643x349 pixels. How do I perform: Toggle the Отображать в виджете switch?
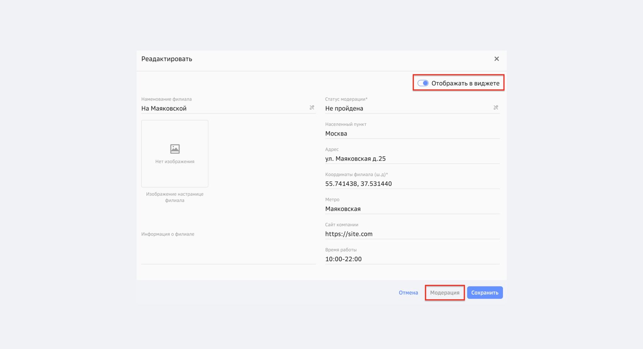(423, 83)
